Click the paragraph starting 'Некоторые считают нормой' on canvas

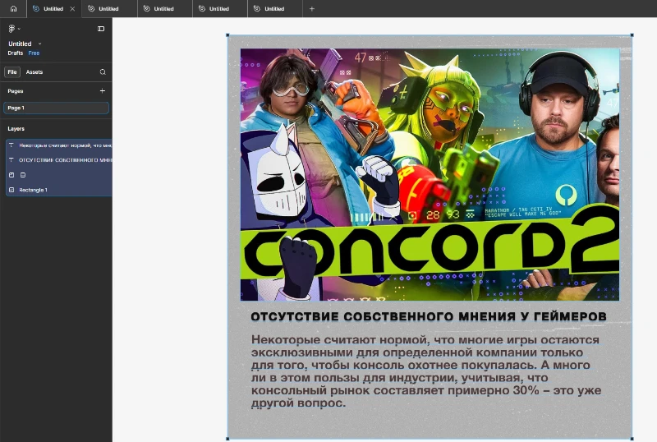pos(426,371)
